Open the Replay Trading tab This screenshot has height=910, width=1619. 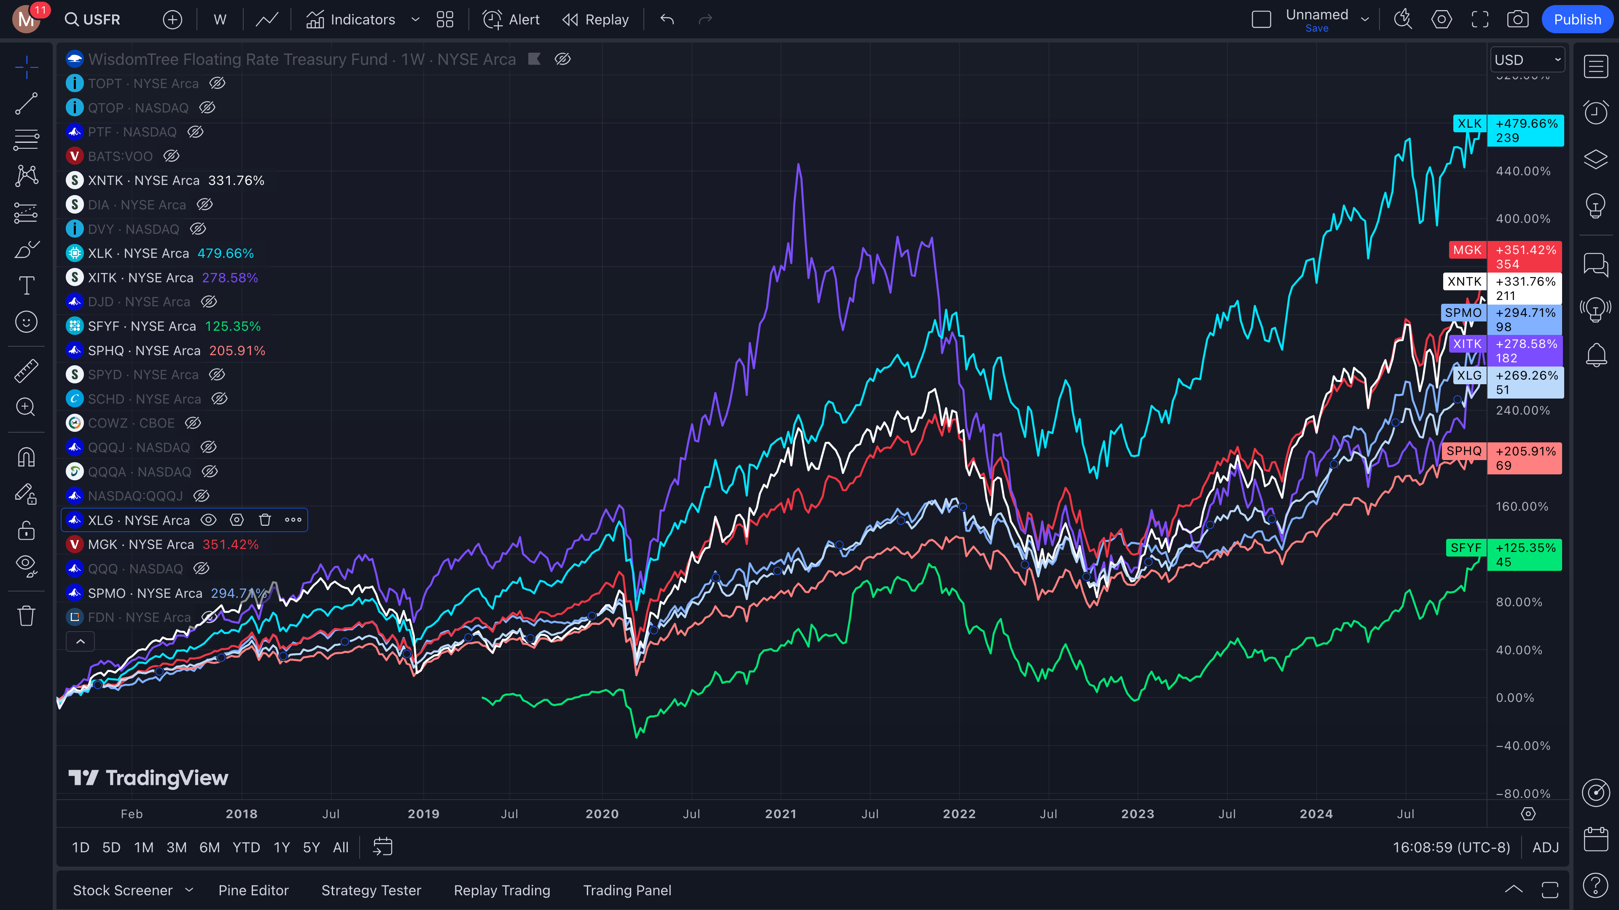[x=502, y=890]
